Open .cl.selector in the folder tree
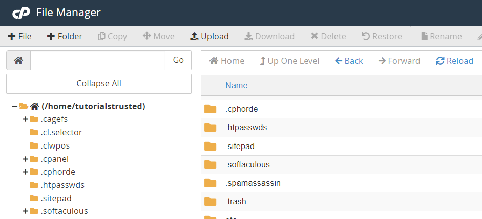The width and height of the screenshot is (482, 219). click(61, 132)
